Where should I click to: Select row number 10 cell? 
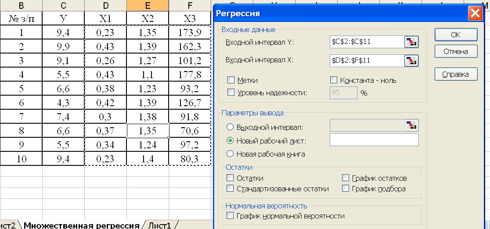pyautogui.click(x=21, y=159)
